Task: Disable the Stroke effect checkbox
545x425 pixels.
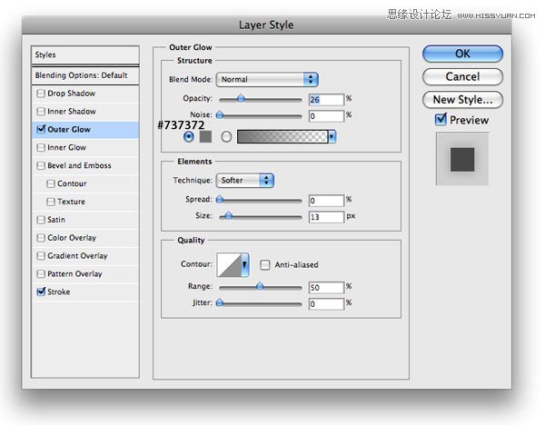Action: tap(40, 292)
